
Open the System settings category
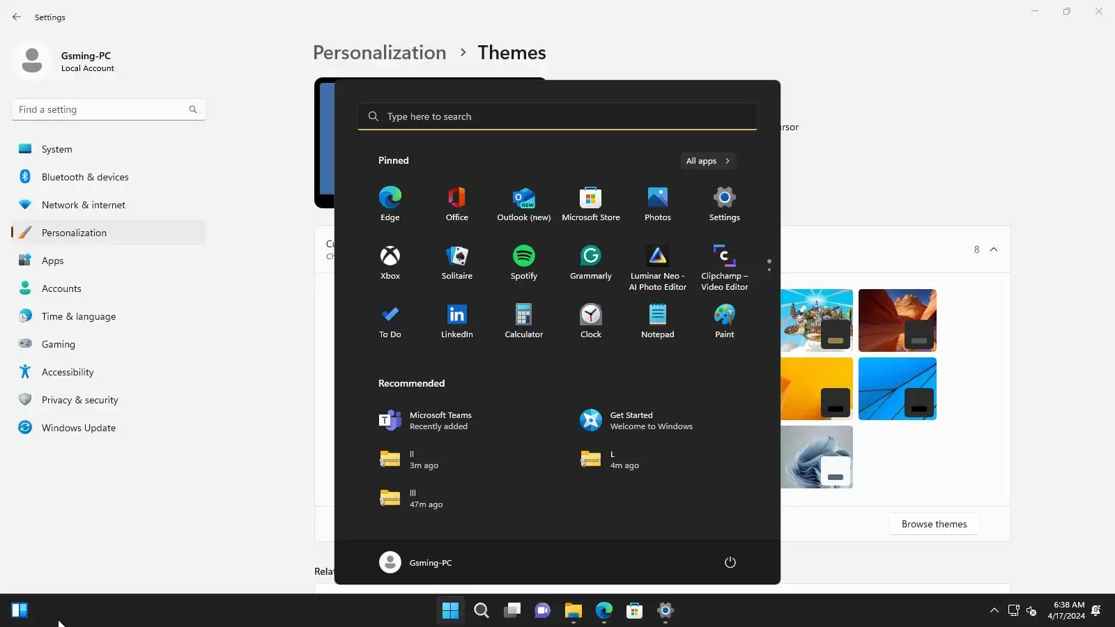pyautogui.click(x=109, y=149)
